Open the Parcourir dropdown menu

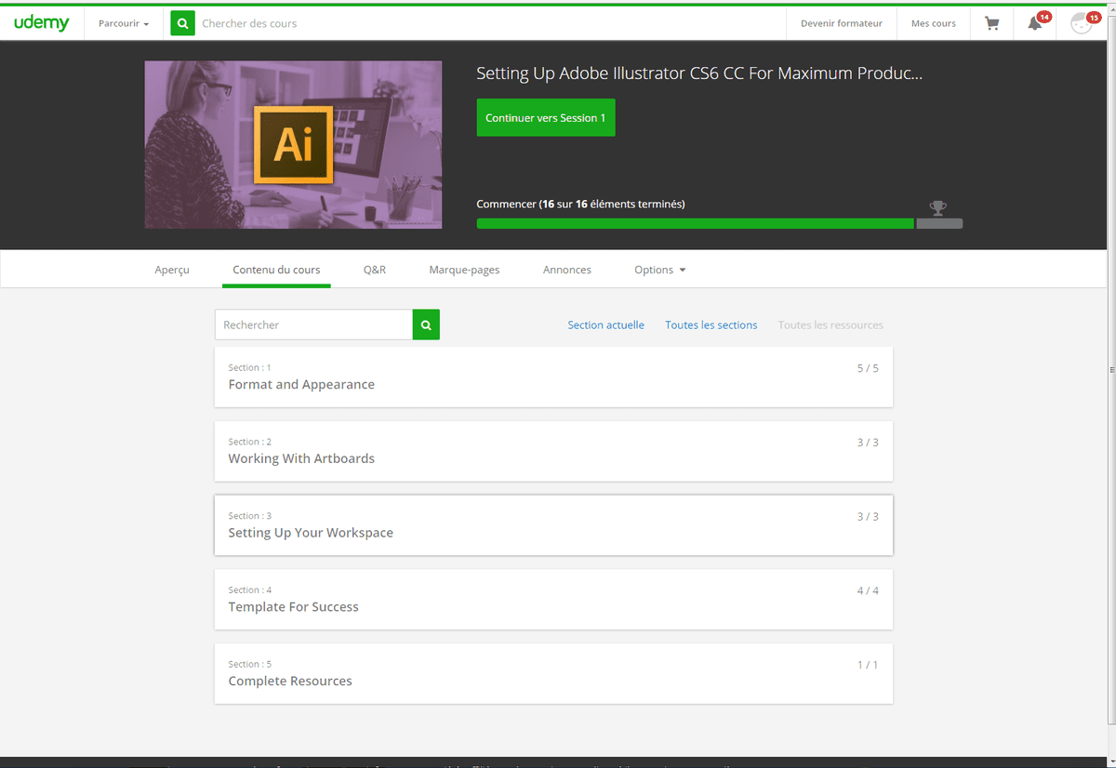123,23
